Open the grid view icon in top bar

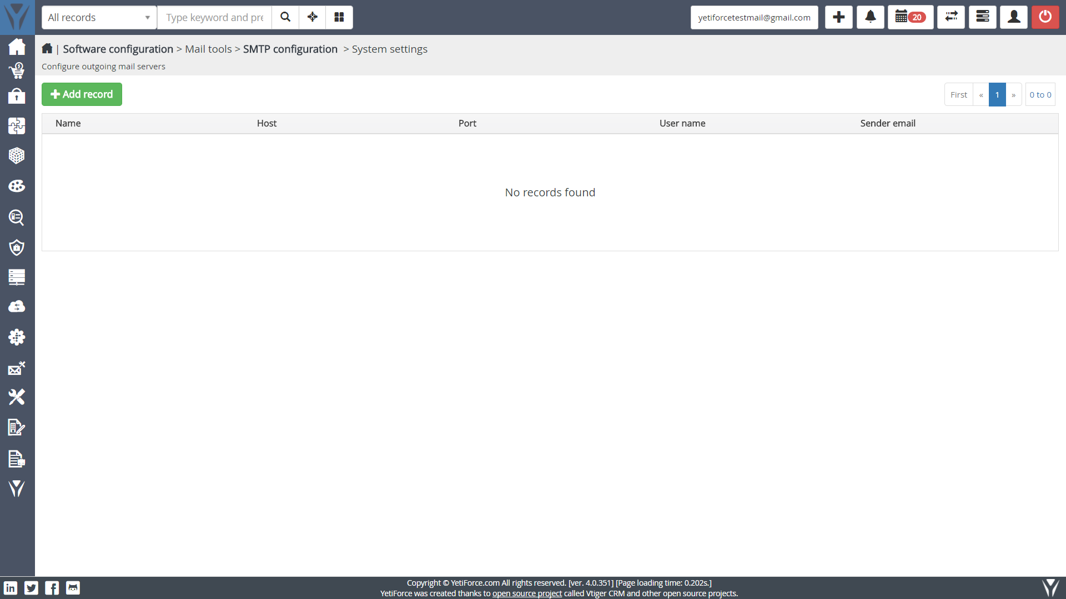[339, 17]
